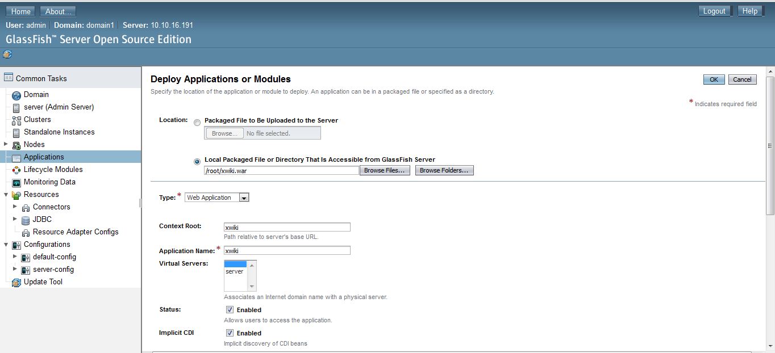Open Lifecycle Modules tree item
This screenshot has height=353, width=775.
point(53,170)
